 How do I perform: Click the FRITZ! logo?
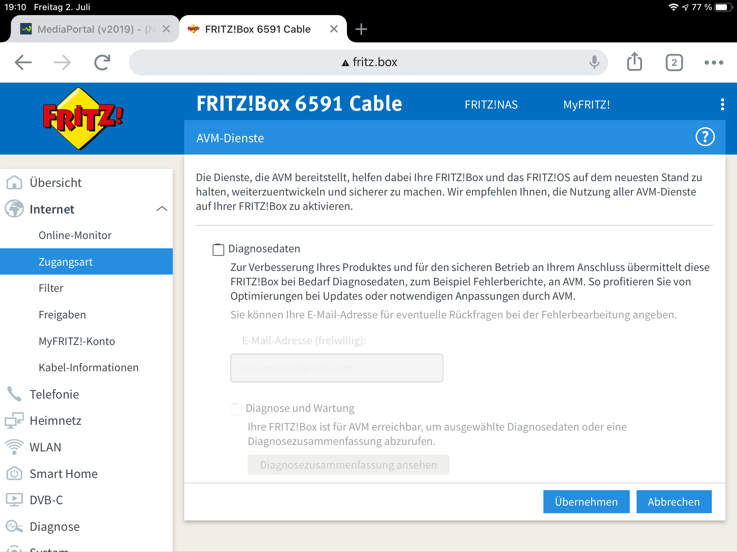tap(83, 118)
